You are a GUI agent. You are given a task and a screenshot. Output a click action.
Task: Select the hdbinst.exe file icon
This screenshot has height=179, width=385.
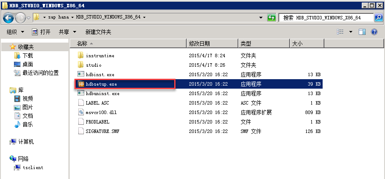(81, 74)
